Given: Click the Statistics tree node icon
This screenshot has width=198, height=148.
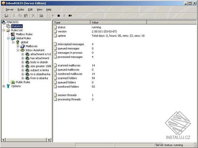Looking at the screenshot, I should [8, 26].
